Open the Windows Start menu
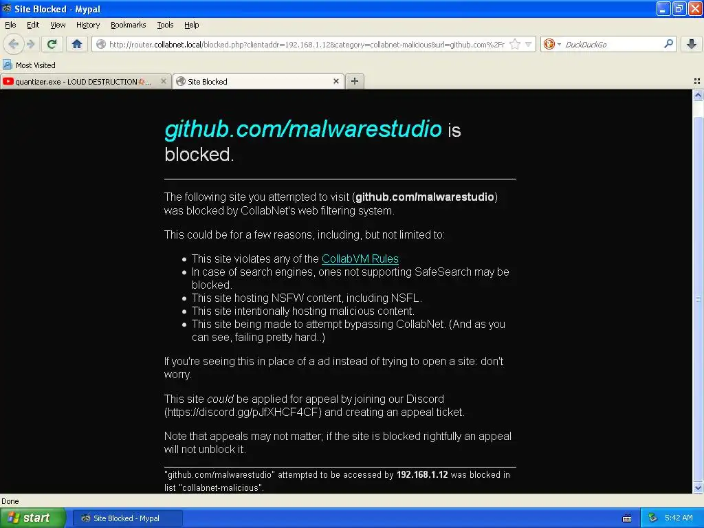This screenshot has height=528, width=704. pos(32,518)
